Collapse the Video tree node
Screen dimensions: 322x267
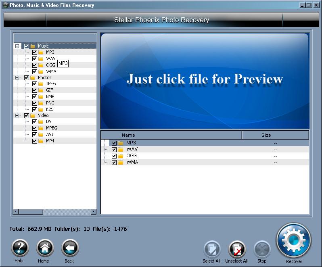coord(17,115)
